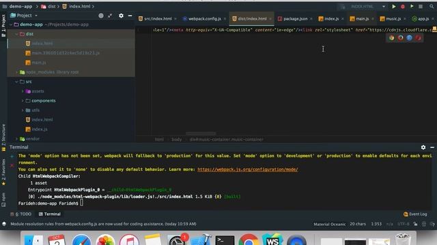Open the Event Log
The width and height of the screenshot is (437, 245).
[415, 214]
